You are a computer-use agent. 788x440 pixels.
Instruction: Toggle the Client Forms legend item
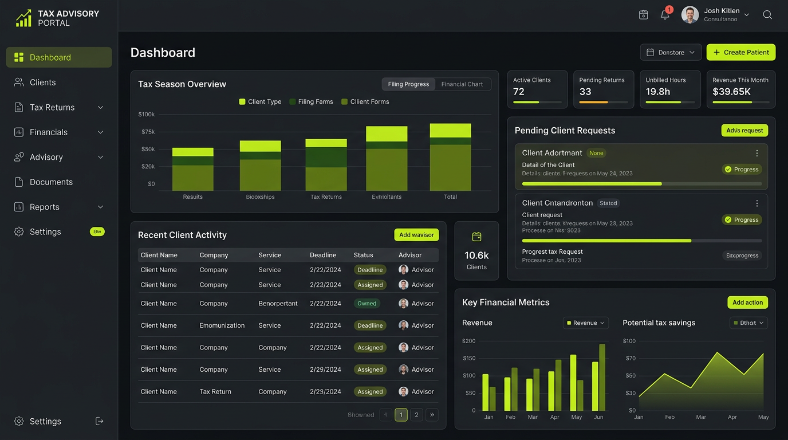click(x=365, y=101)
